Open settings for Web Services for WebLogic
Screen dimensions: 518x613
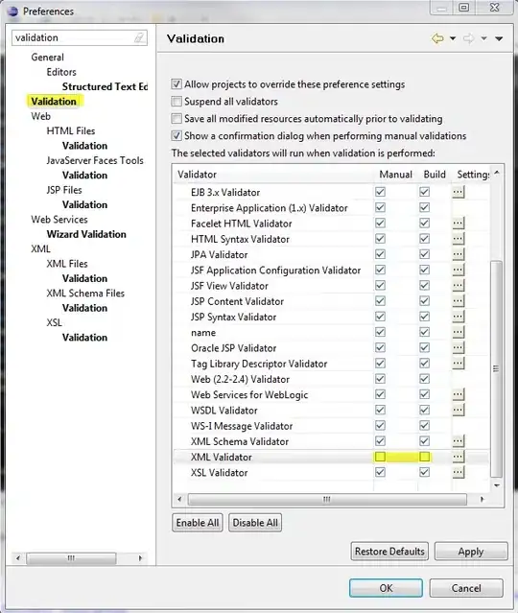coord(459,394)
